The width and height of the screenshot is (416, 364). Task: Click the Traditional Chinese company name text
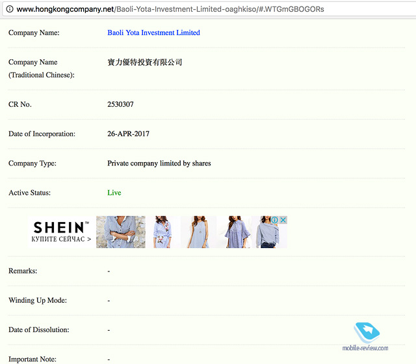tap(144, 62)
